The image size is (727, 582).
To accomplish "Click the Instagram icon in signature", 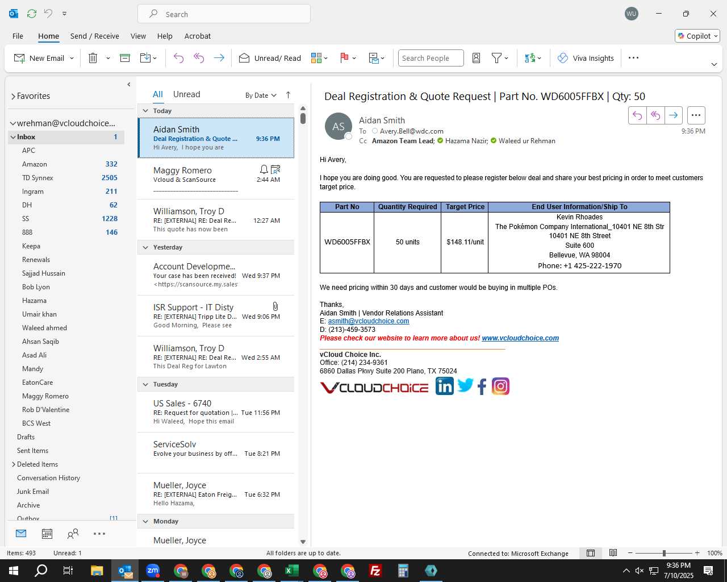I will pos(500,386).
